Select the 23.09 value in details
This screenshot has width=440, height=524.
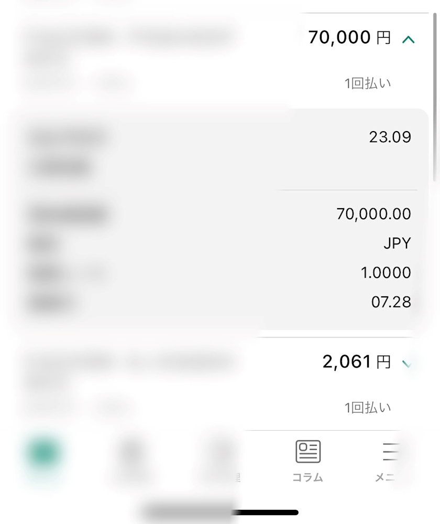[390, 137]
